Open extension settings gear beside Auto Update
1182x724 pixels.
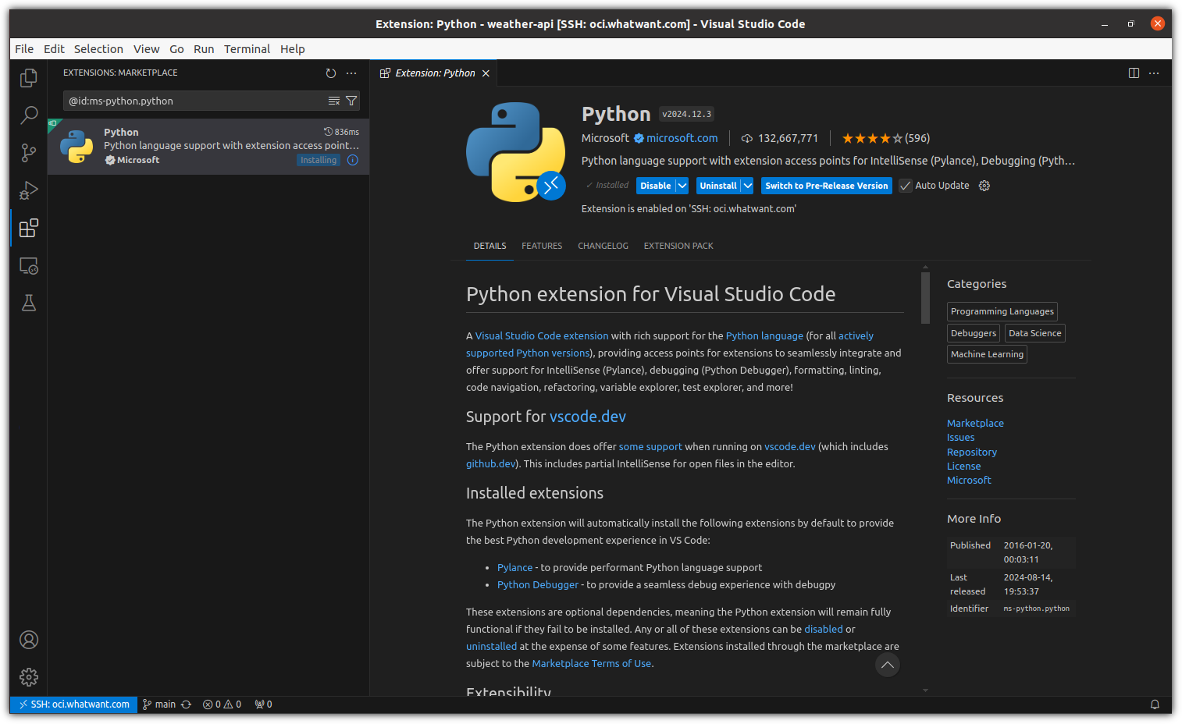point(984,186)
